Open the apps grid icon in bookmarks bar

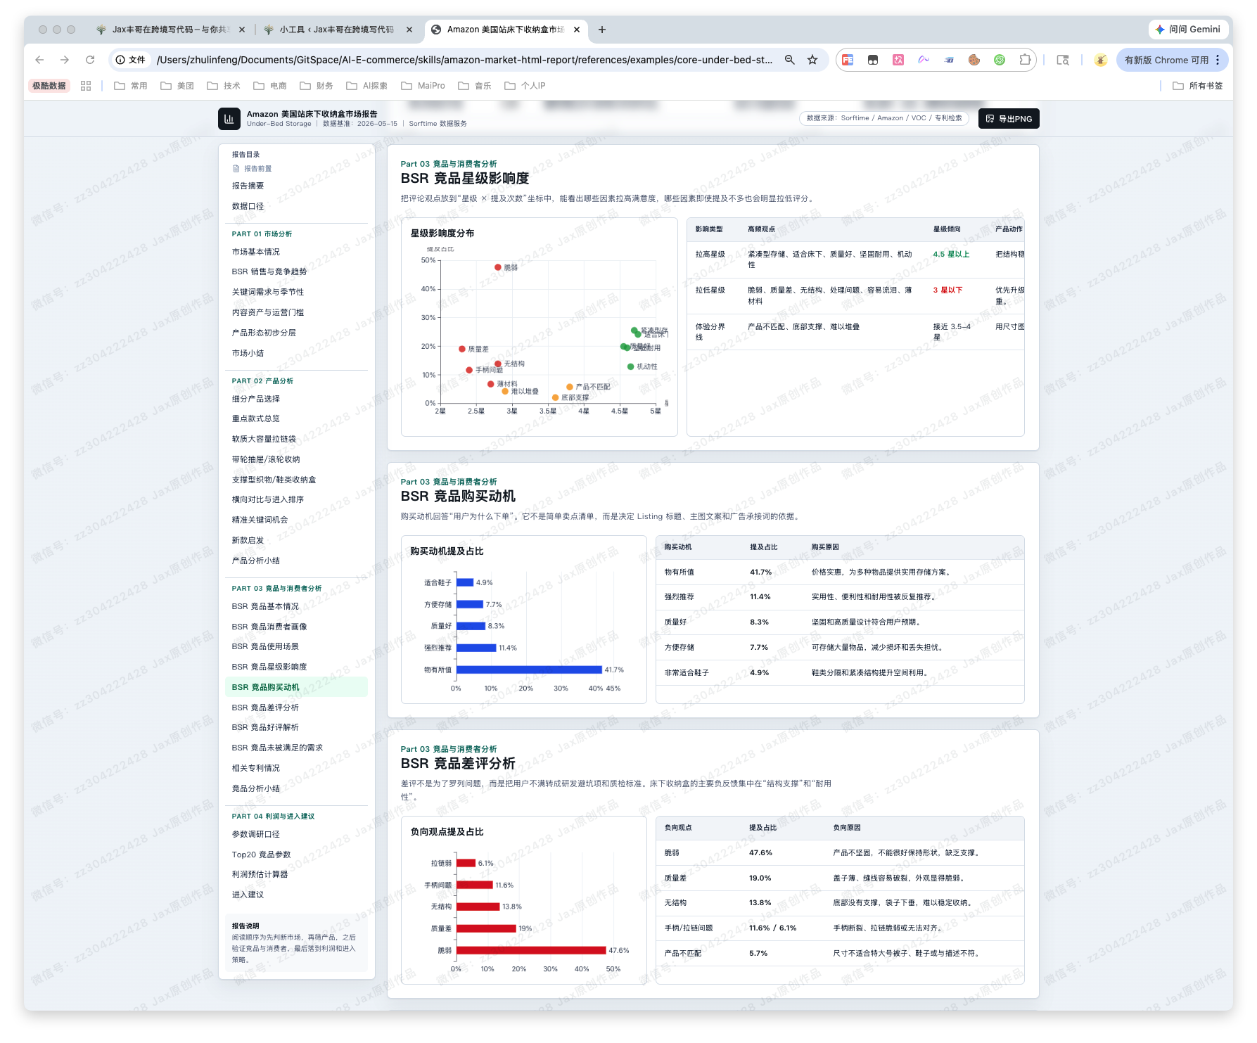point(86,86)
